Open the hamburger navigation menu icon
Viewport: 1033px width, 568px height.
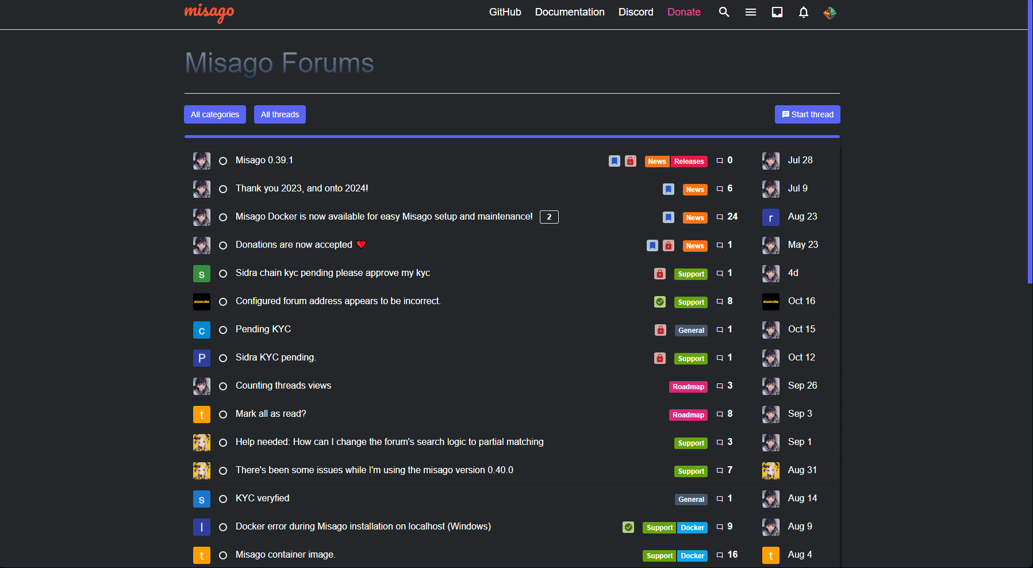pyautogui.click(x=750, y=12)
